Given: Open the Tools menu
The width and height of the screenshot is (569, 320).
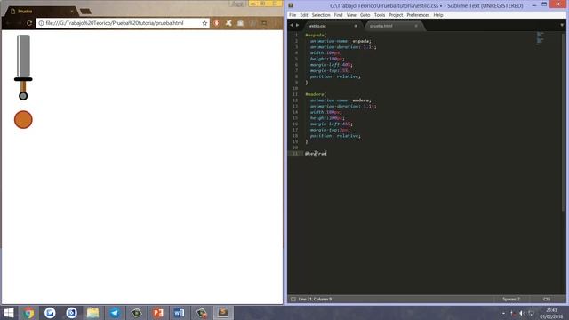Looking at the screenshot, I should tap(380, 15).
